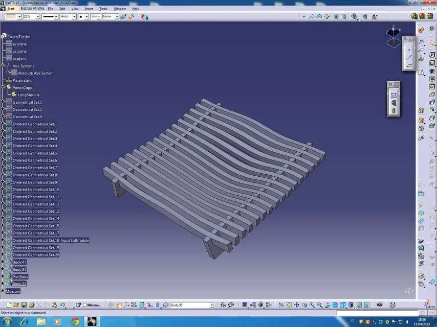This screenshot has width=437, height=327.
Task: Click the Hide/Show icon
Action: 359,305
